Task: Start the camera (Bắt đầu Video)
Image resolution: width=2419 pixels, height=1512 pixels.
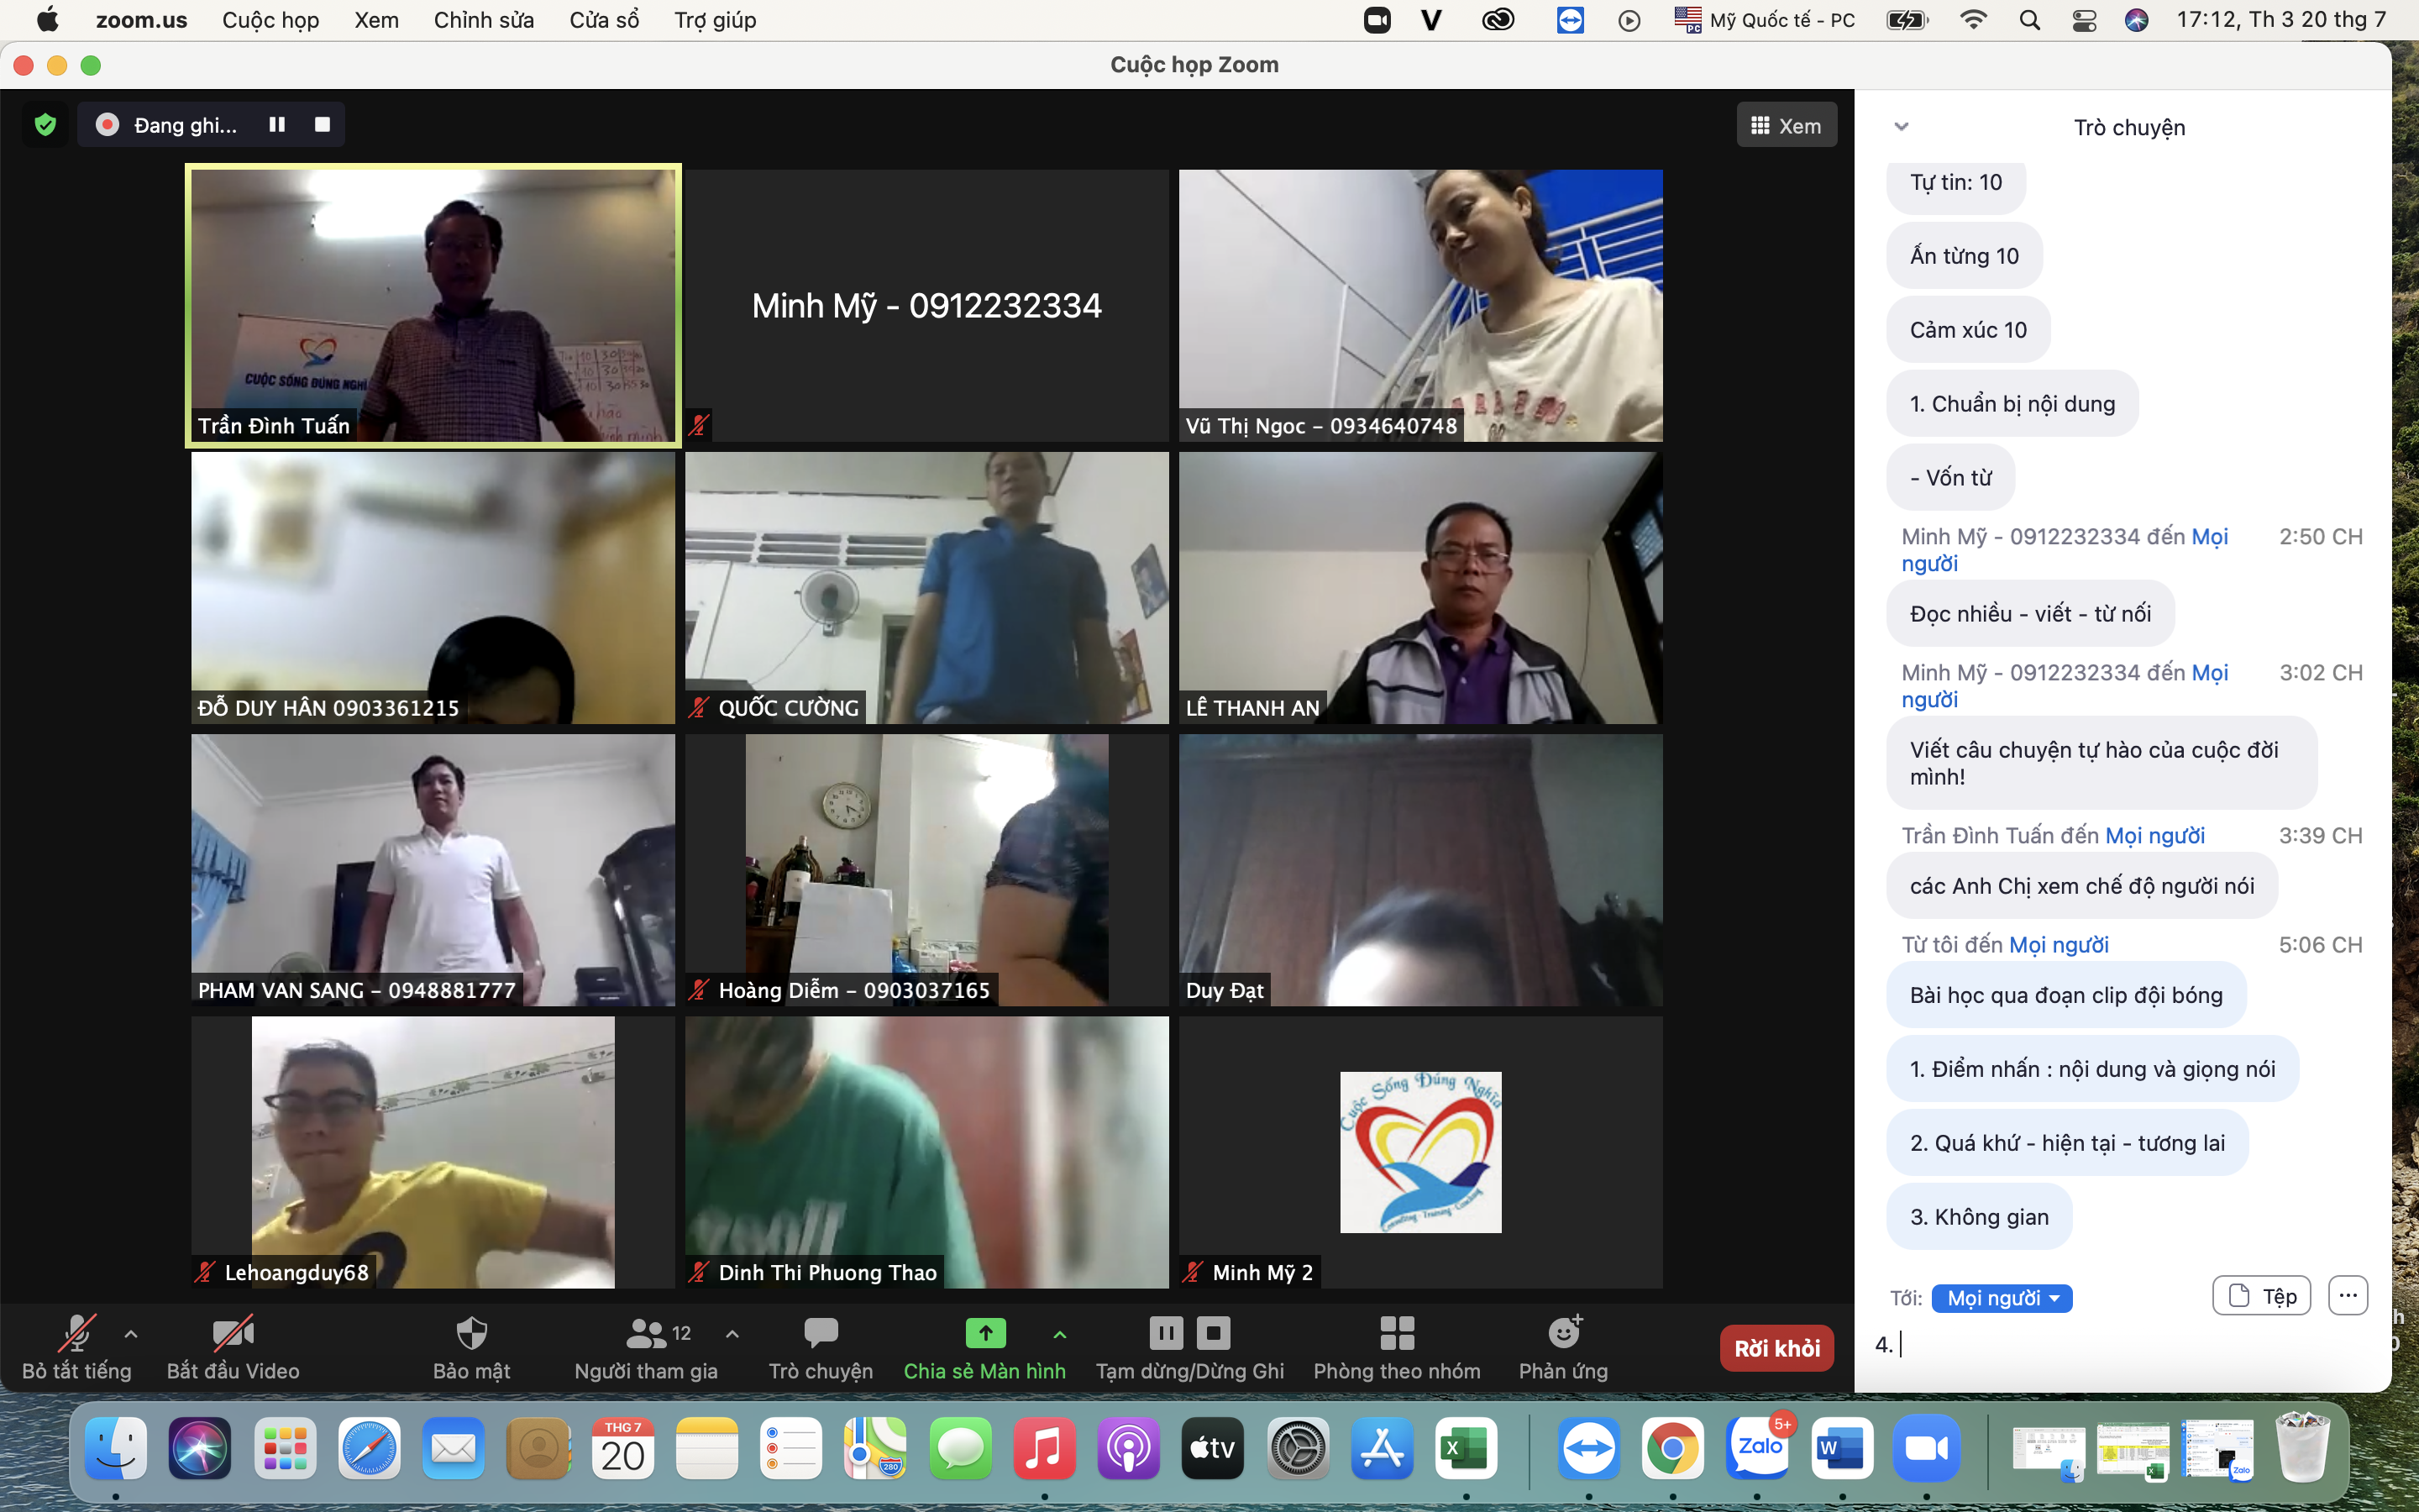Action: click(233, 1333)
